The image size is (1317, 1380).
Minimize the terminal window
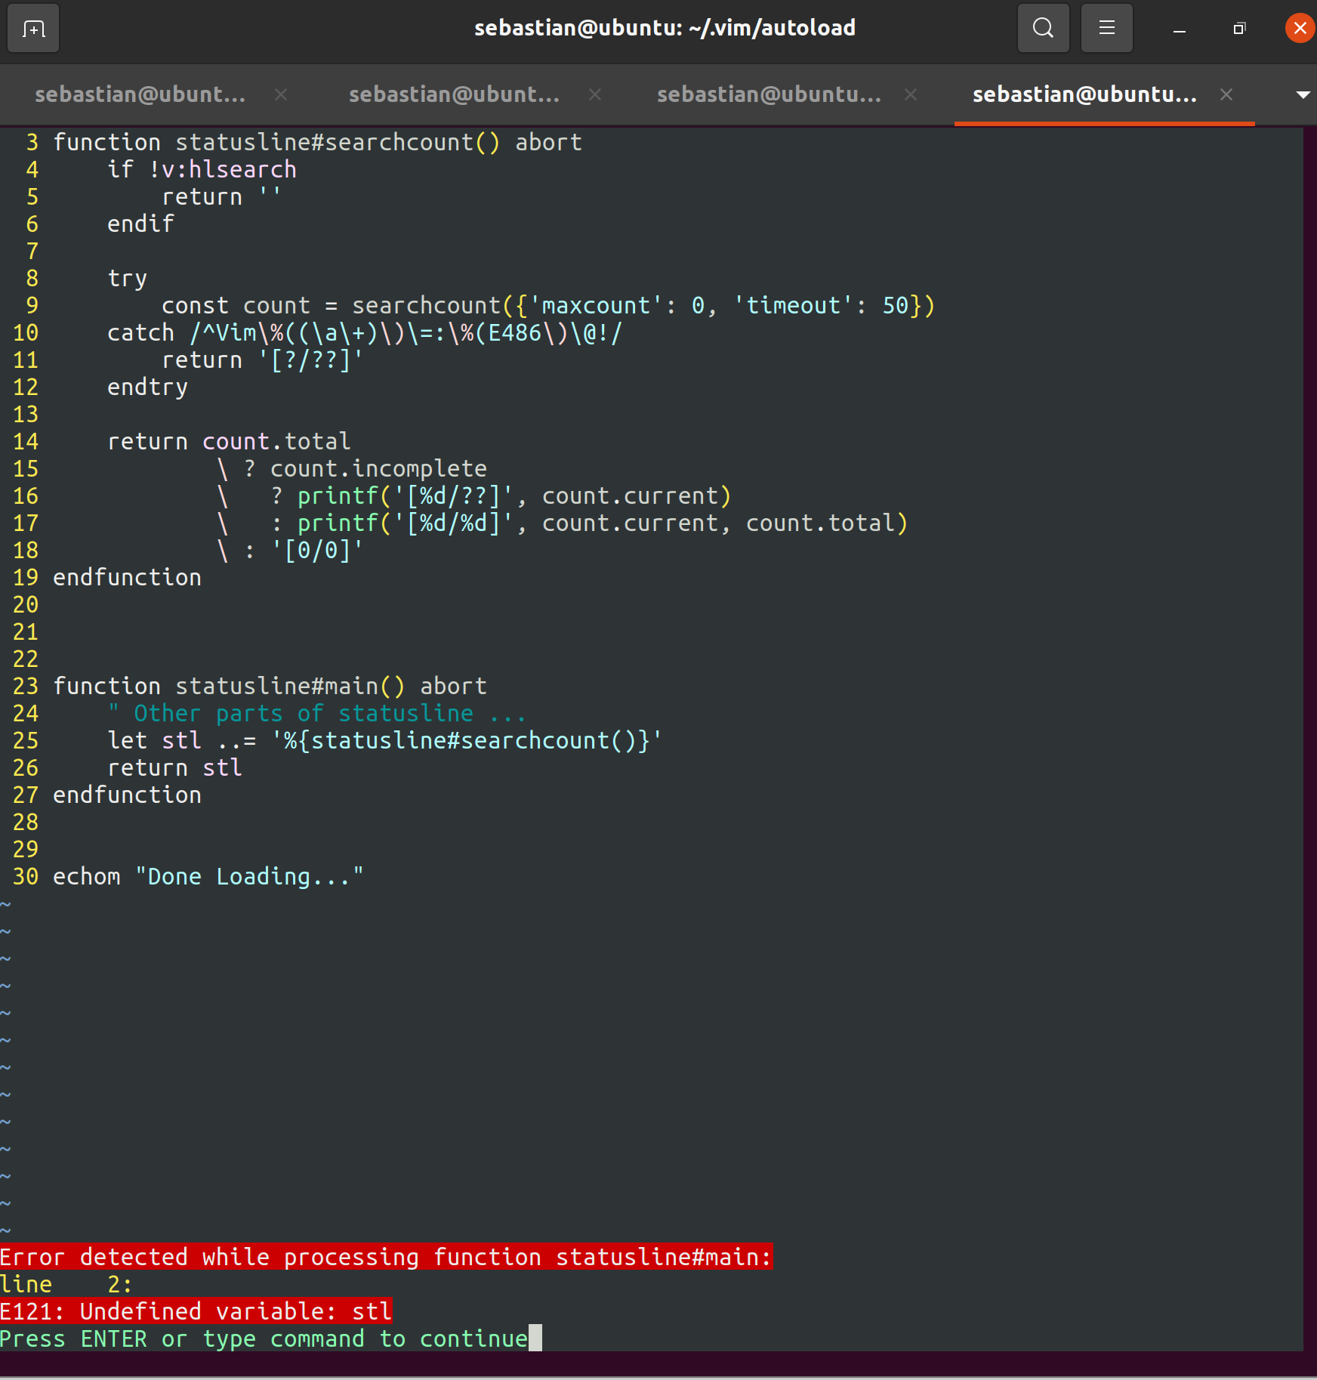pos(1179,29)
